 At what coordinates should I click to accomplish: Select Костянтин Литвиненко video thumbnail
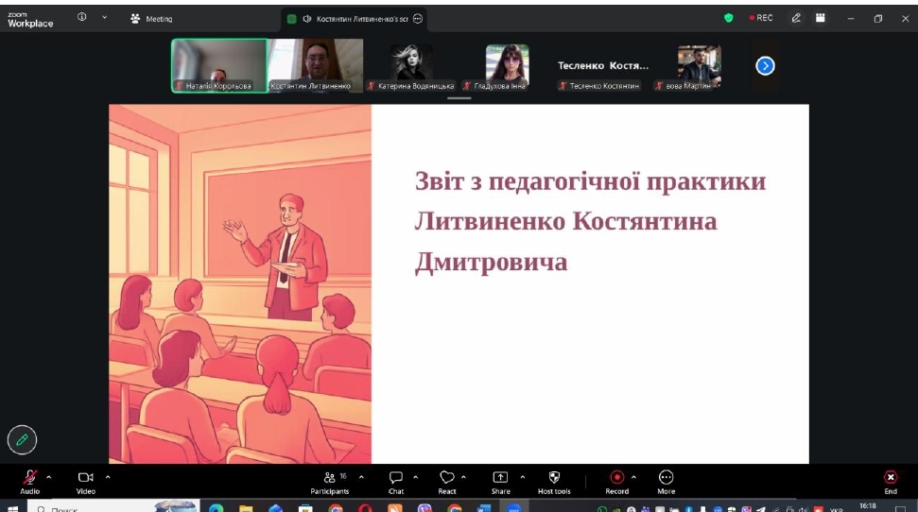point(316,65)
